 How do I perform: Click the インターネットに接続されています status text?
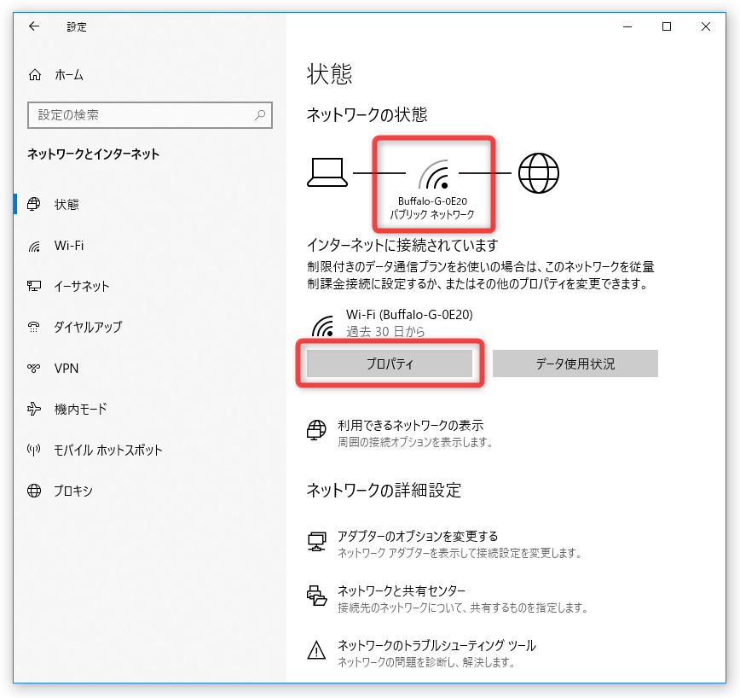[402, 245]
